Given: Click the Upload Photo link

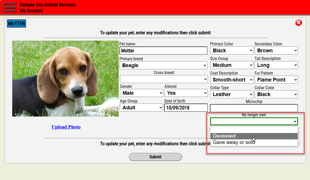Looking at the screenshot, I should [66, 127].
